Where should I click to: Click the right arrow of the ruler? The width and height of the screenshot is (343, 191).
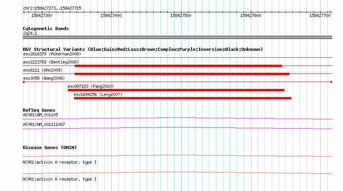point(331,12)
